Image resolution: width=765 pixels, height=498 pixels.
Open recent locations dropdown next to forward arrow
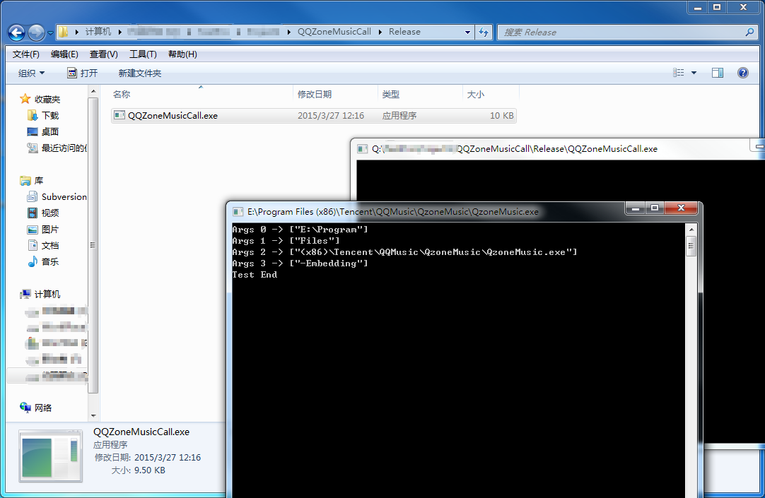tap(50, 33)
